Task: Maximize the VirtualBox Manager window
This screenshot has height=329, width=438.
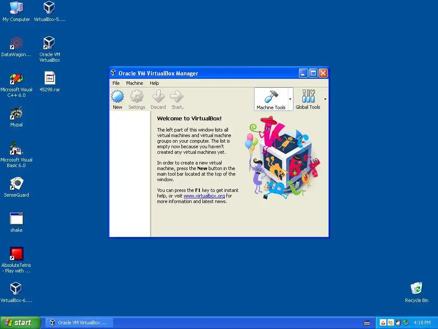Action: [x=313, y=73]
